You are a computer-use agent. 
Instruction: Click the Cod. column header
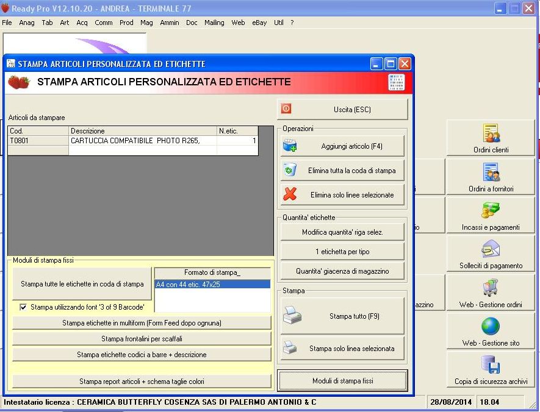[x=38, y=130]
